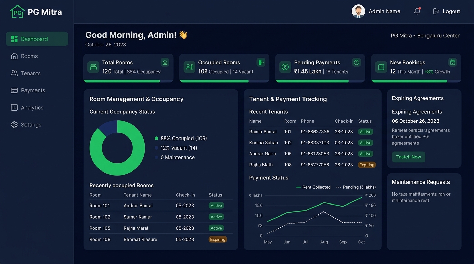474x264 pixels.
Task: Click the green 88% Occupied legend dot
Action: (156, 139)
